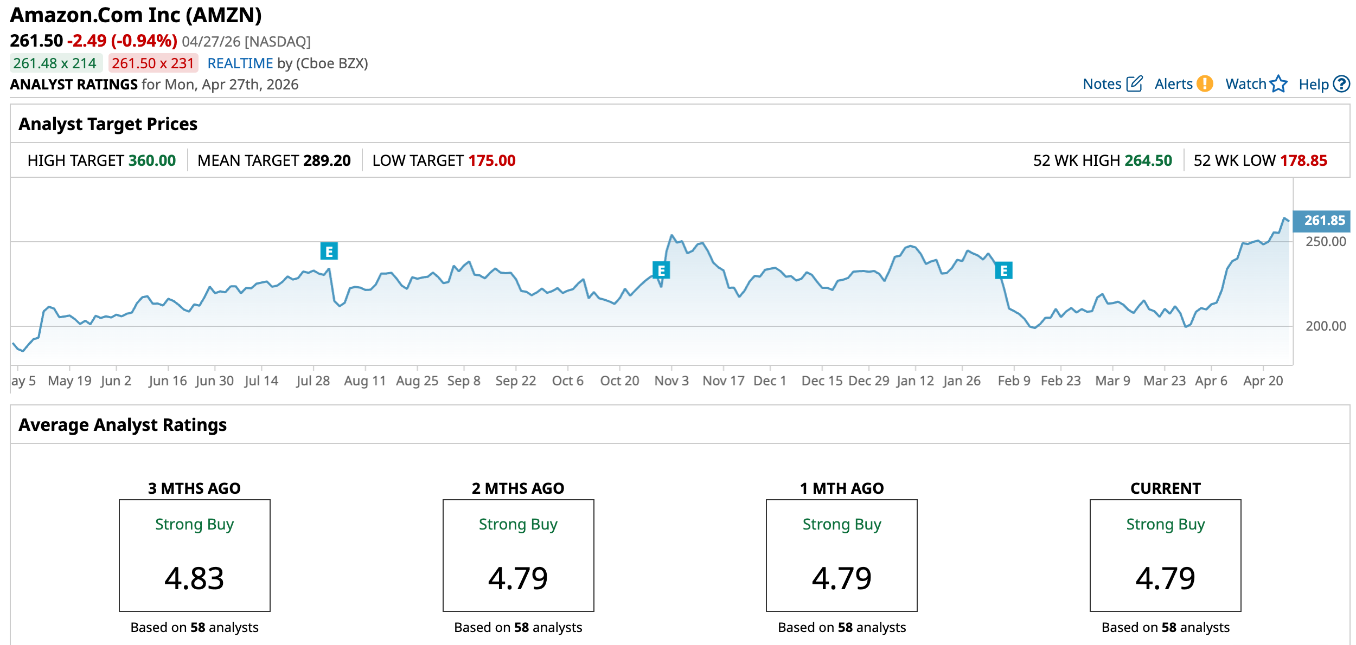This screenshot has width=1356, height=645.
Task: Open the Alerts link
Action: [x=1173, y=84]
